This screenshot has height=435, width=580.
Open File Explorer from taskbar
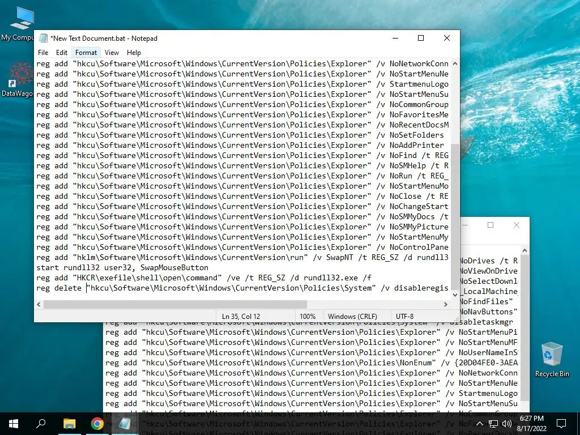(x=69, y=424)
